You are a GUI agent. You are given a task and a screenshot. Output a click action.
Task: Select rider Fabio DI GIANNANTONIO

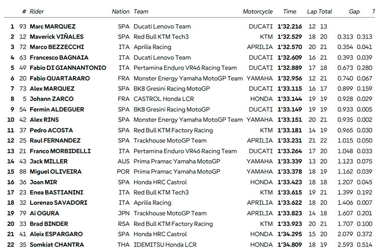[x=68, y=68]
